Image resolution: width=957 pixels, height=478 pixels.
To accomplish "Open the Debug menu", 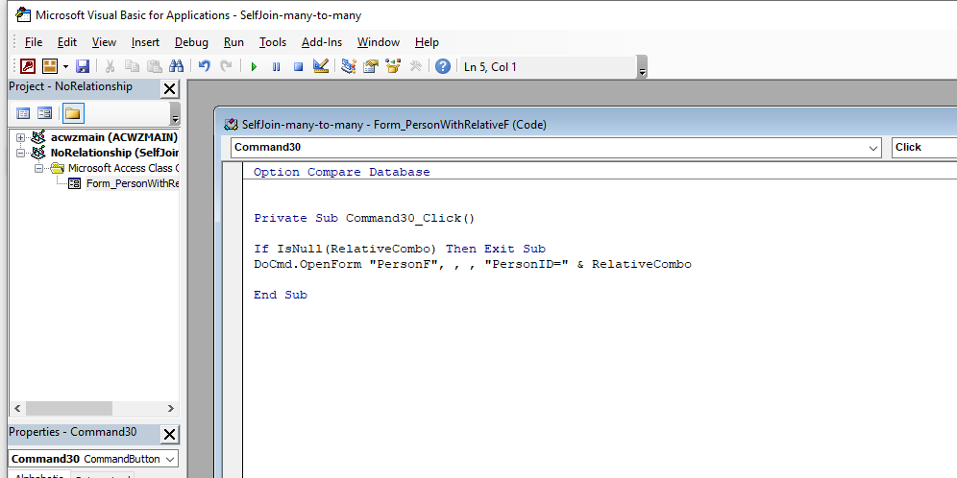I will tap(191, 42).
